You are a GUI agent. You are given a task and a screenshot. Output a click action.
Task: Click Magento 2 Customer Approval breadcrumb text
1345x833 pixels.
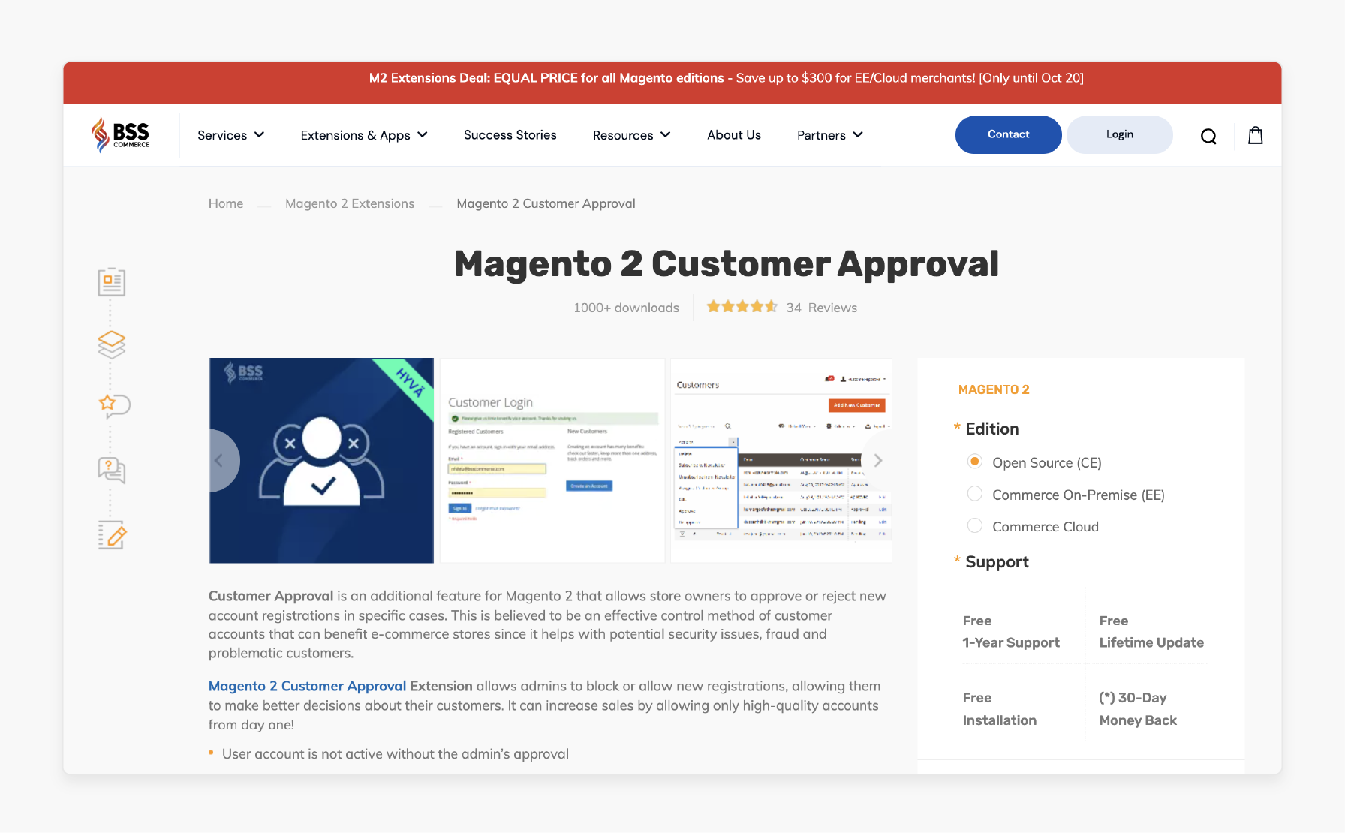pyautogui.click(x=546, y=203)
